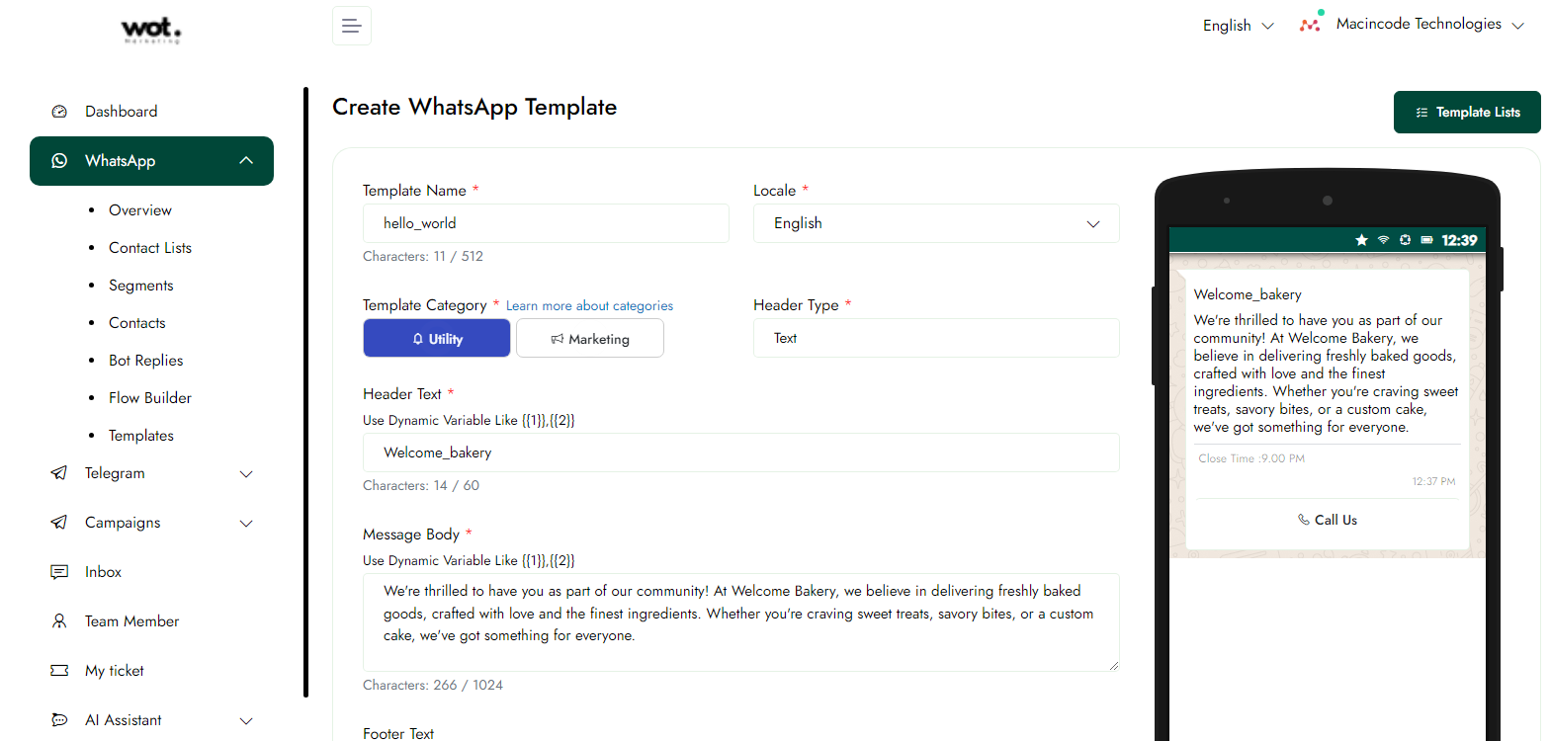Go to the Templates submenu item

click(x=140, y=436)
